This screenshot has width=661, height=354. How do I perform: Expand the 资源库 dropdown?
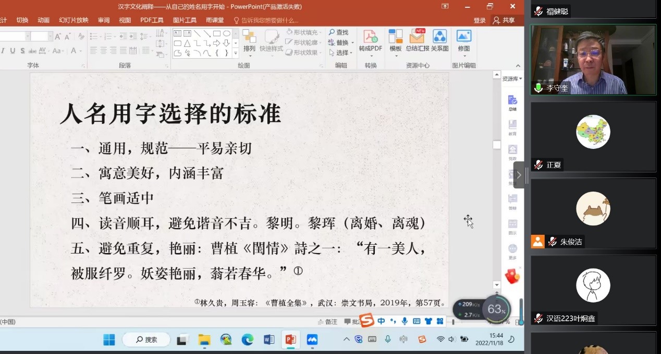(x=512, y=79)
